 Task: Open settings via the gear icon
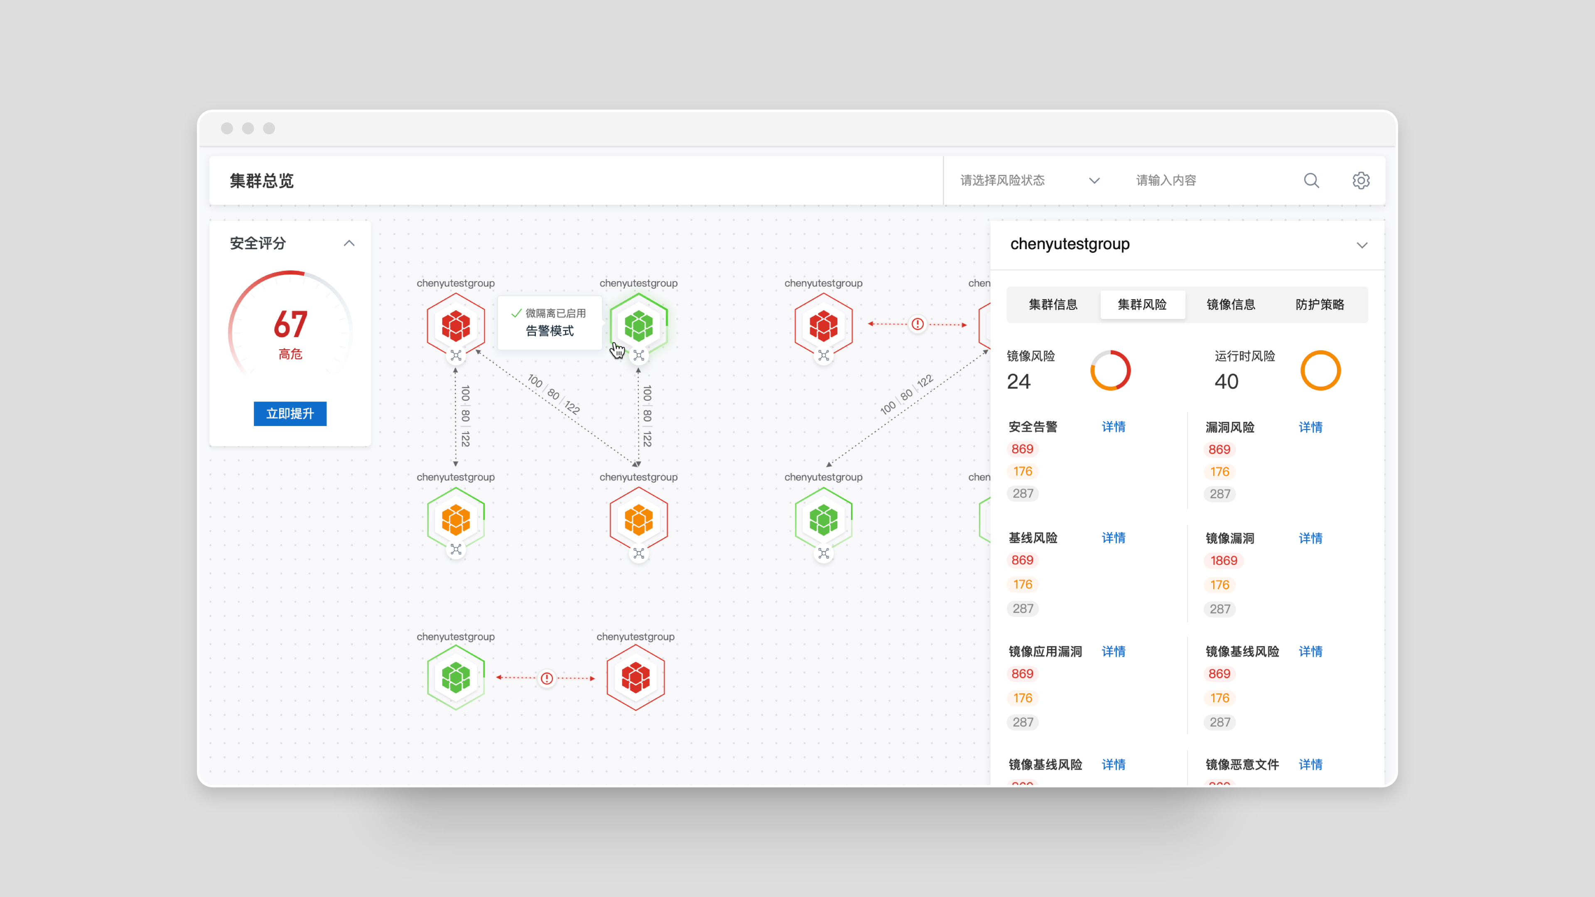pos(1360,180)
